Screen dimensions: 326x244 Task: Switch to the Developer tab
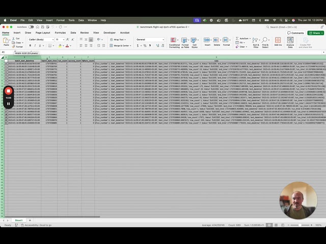pos(110,33)
